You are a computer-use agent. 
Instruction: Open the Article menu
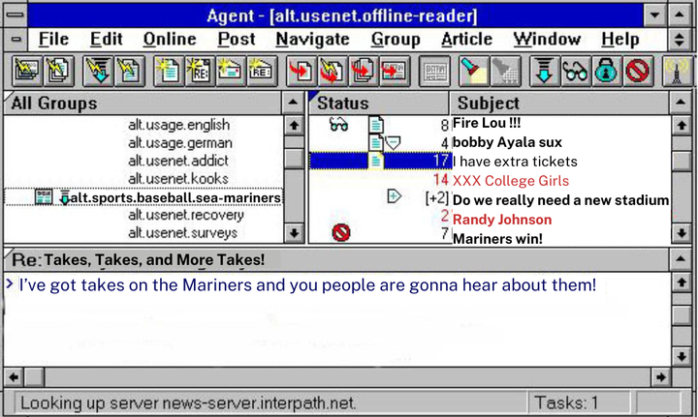point(466,40)
